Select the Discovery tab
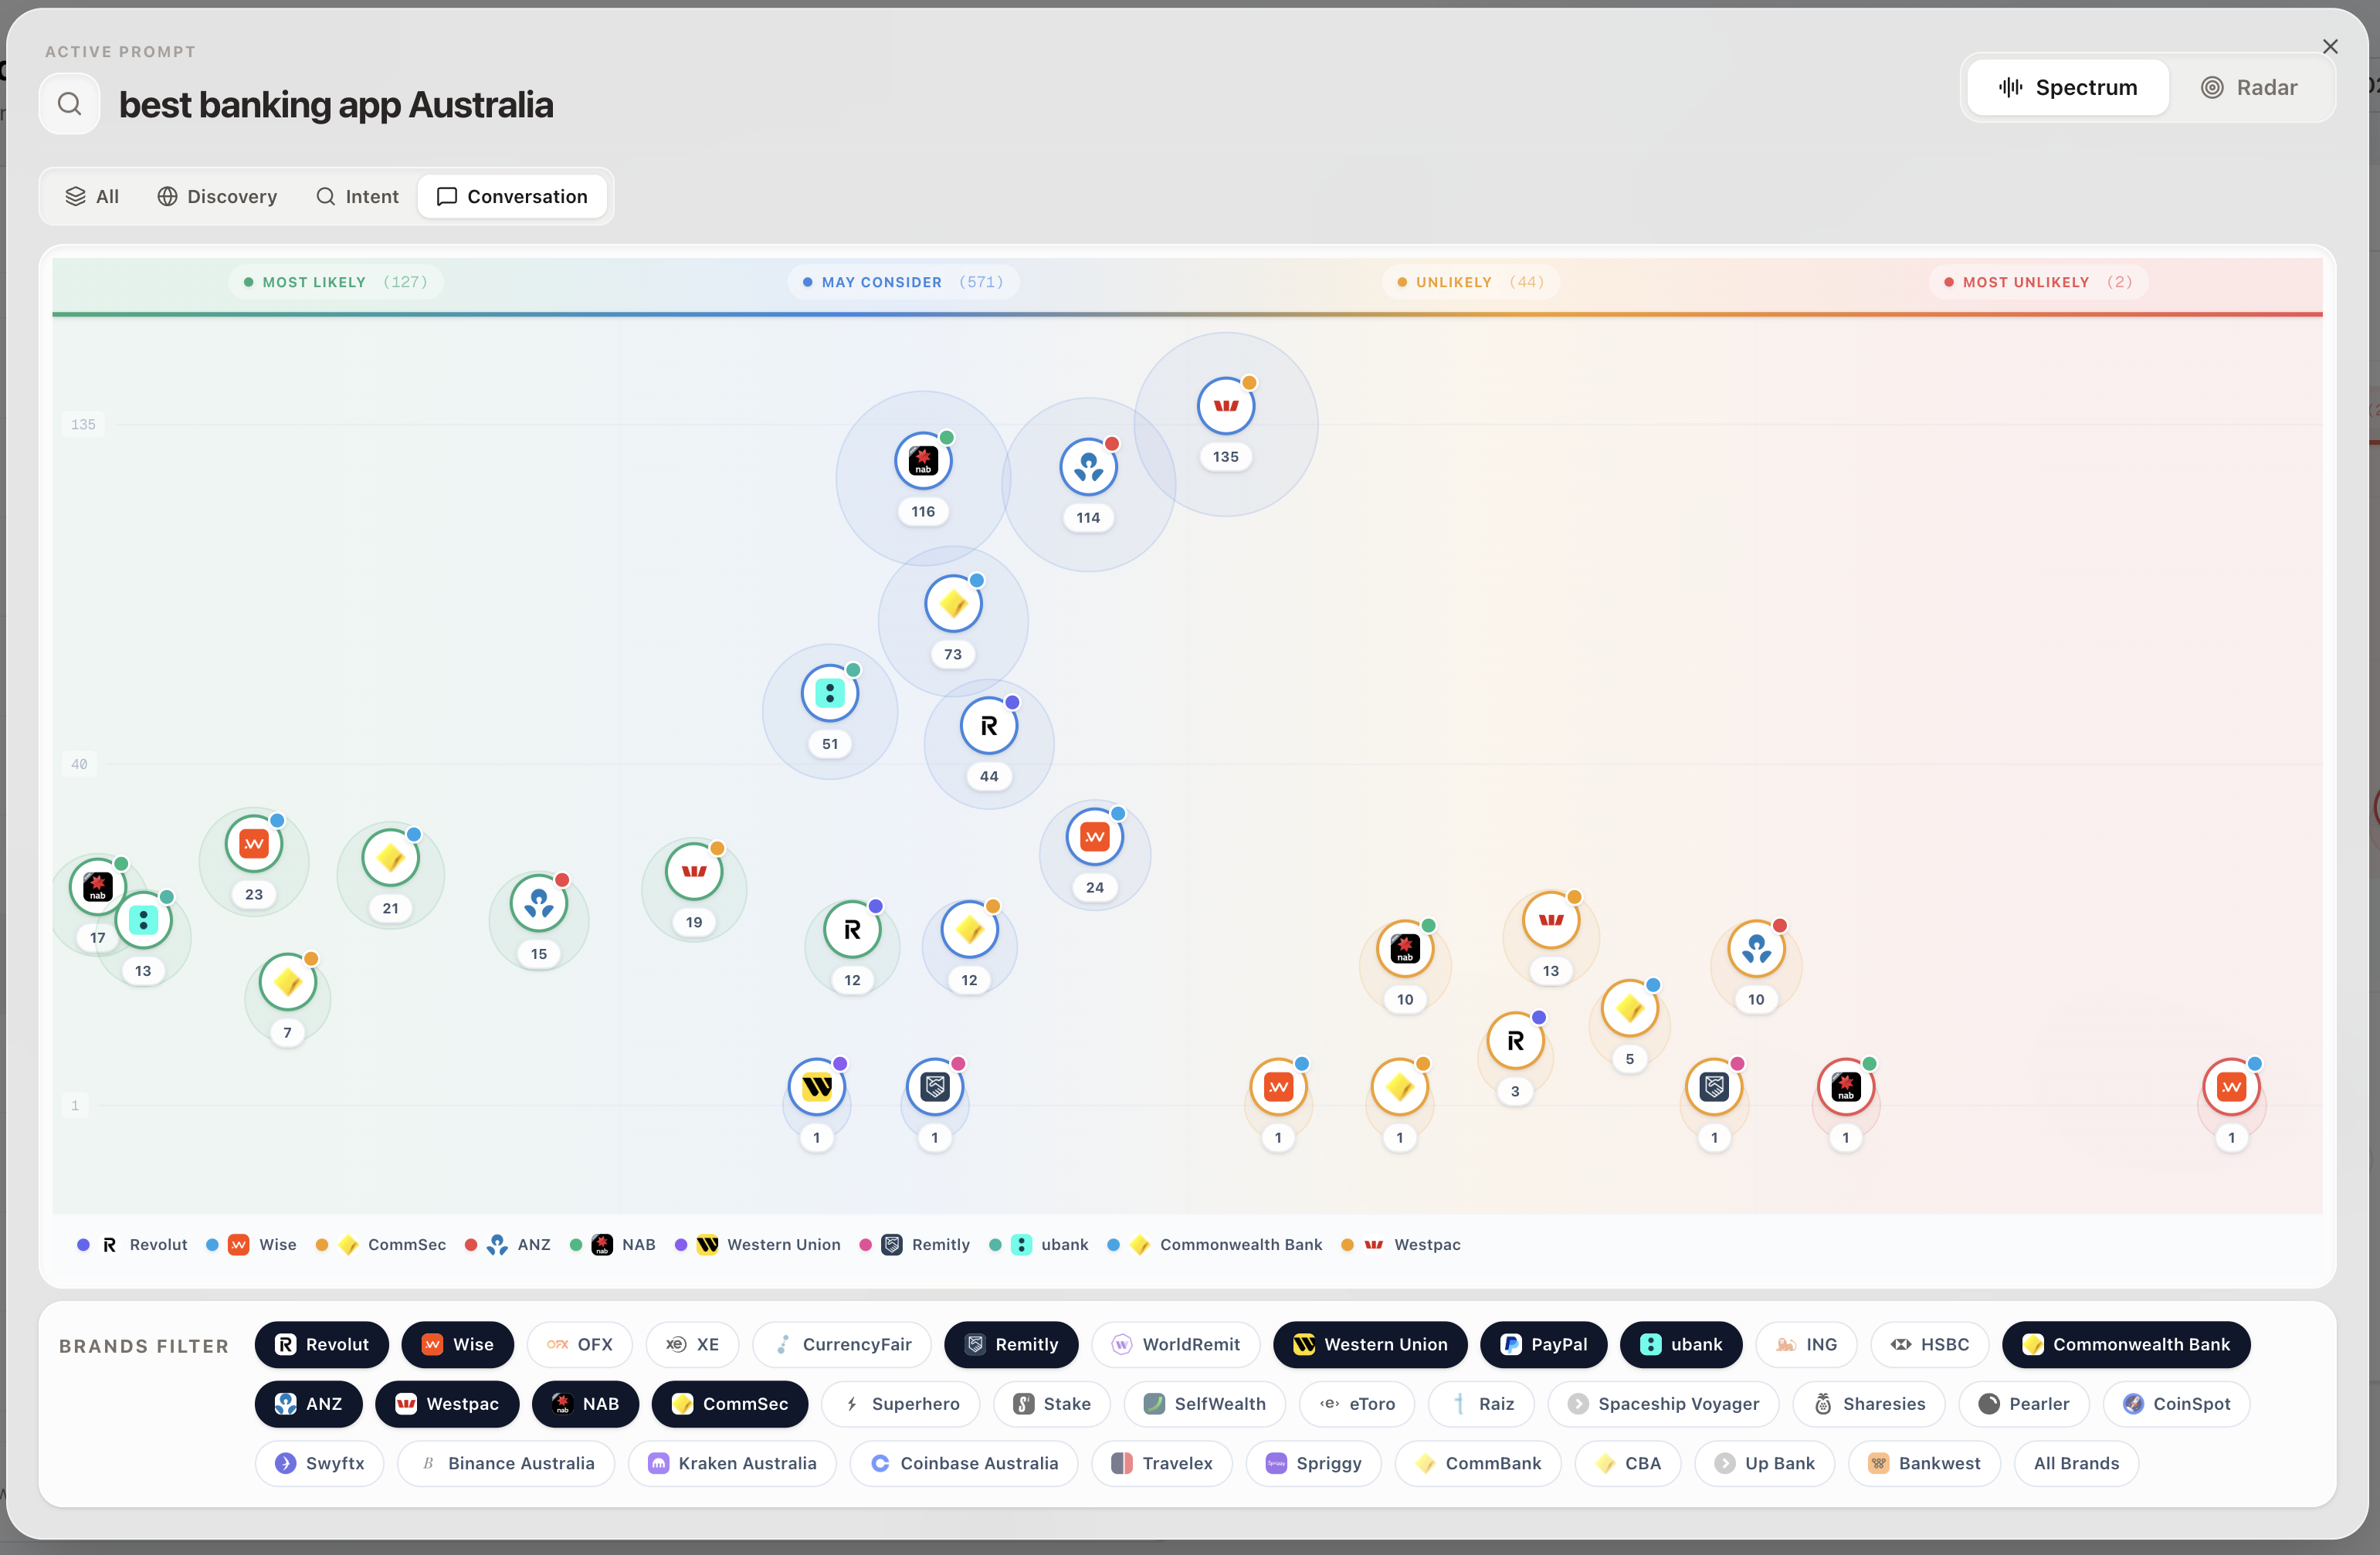This screenshot has height=1555, width=2380. tap(217, 196)
